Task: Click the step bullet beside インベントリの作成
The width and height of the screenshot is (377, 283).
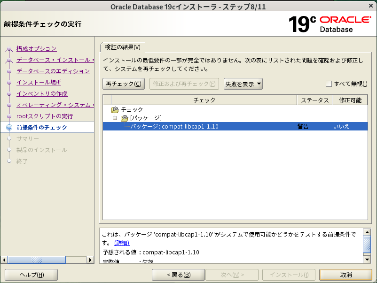Action: click(x=9, y=94)
